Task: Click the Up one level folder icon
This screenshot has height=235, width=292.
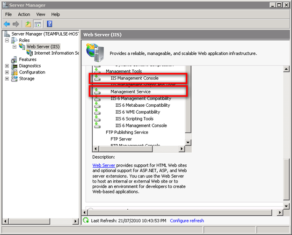Action: point(28,24)
